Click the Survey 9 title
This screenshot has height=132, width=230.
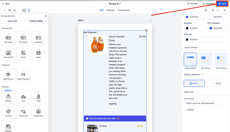click(113, 4)
